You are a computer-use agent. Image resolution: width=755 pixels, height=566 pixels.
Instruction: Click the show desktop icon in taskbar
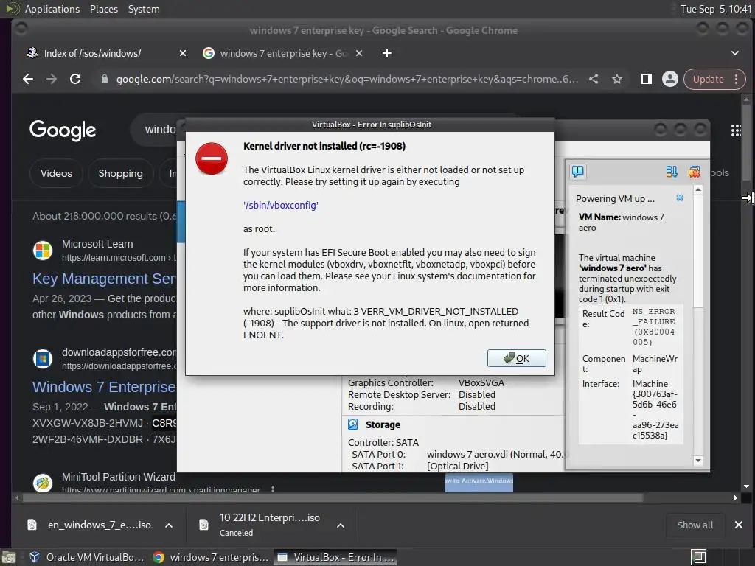click(9, 557)
